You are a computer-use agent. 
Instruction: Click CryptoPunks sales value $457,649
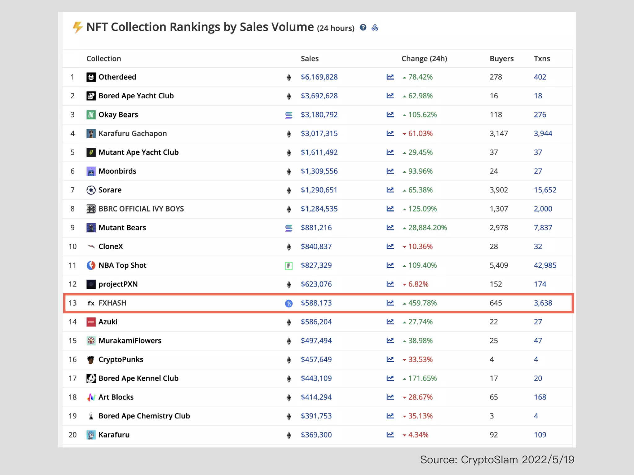(316, 359)
